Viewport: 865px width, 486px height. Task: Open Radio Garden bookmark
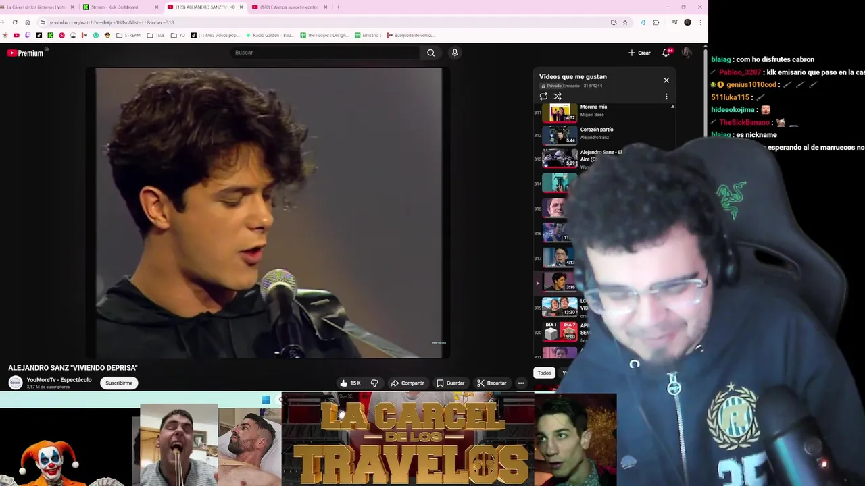pos(269,35)
